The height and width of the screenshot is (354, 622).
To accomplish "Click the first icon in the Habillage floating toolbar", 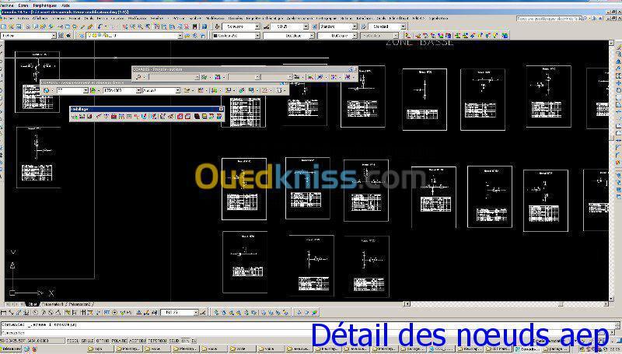I will pos(74,117).
